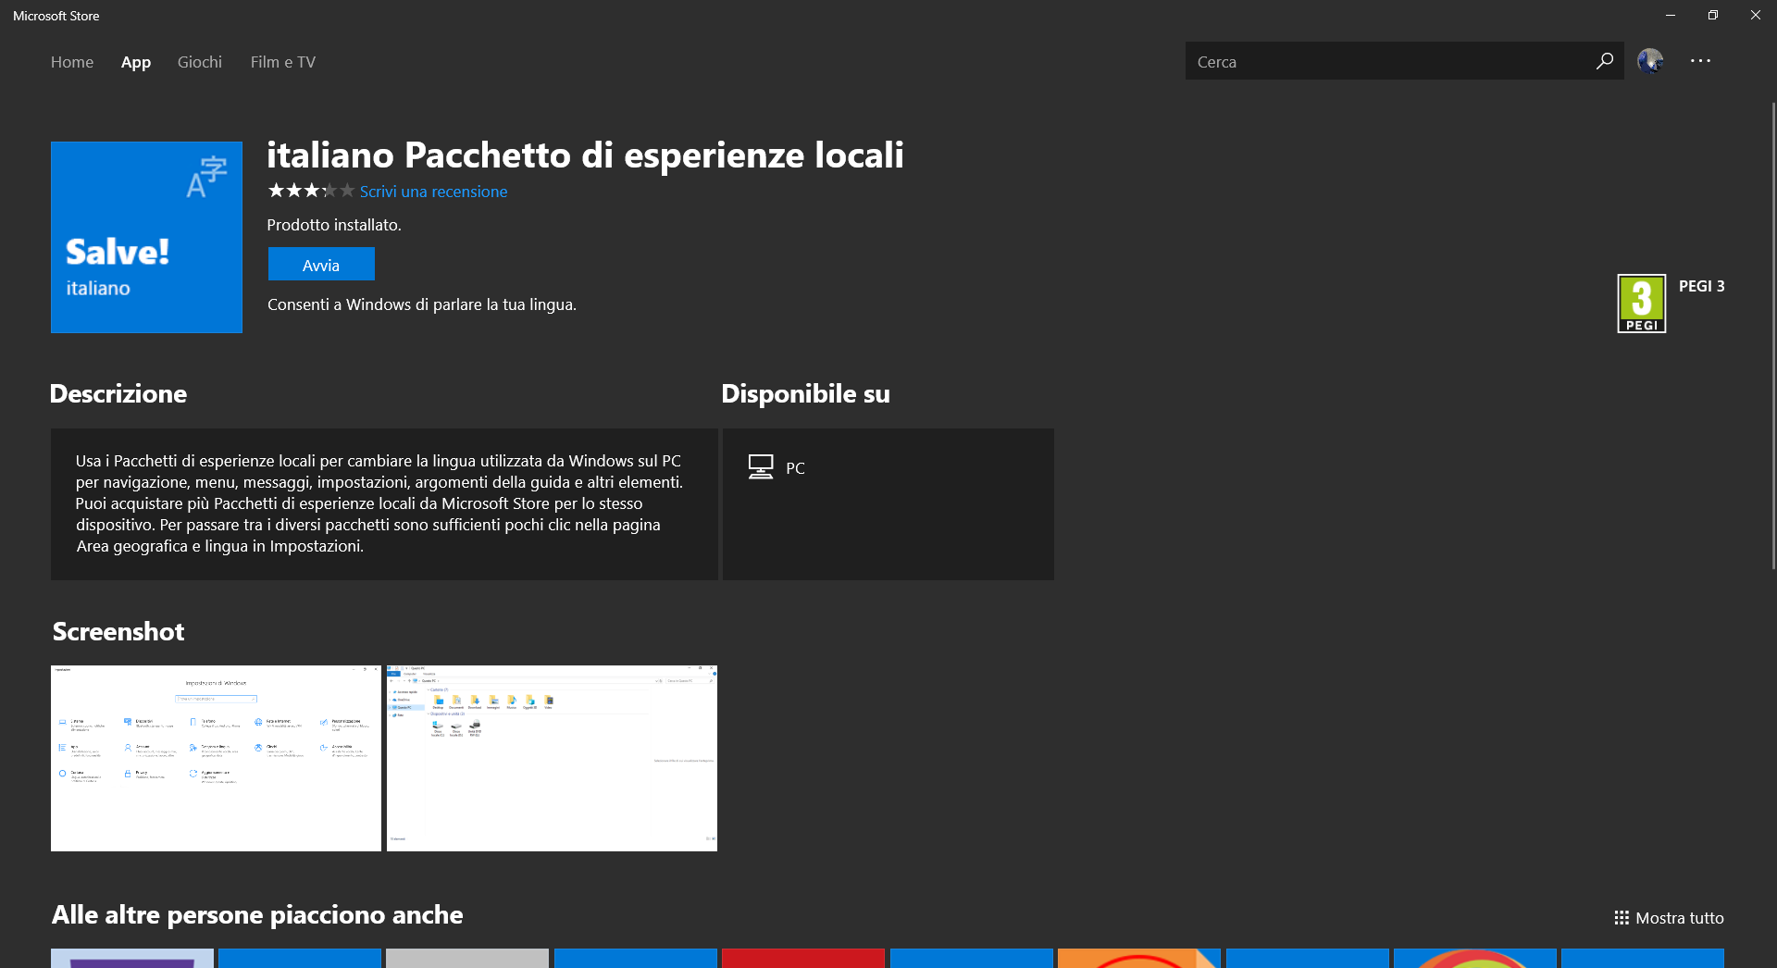The height and width of the screenshot is (968, 1777).
Task: Open the Windows settings screenshot thumbnail
Action: tap(216, 758)
